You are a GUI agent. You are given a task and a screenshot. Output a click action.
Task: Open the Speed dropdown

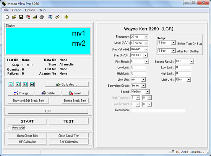(148, 92)
